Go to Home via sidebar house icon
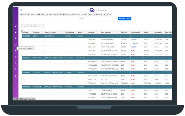Viewport: 185px width, 116px height. 16,27
